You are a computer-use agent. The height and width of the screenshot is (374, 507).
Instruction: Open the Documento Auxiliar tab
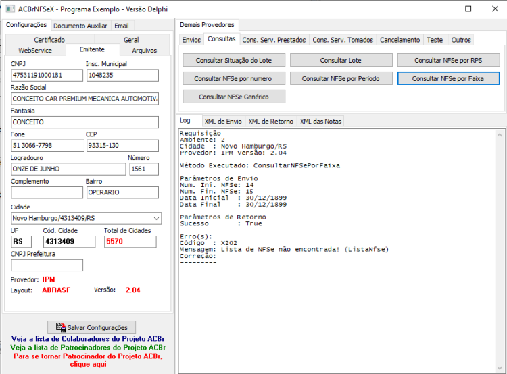[x=80, y=26]
